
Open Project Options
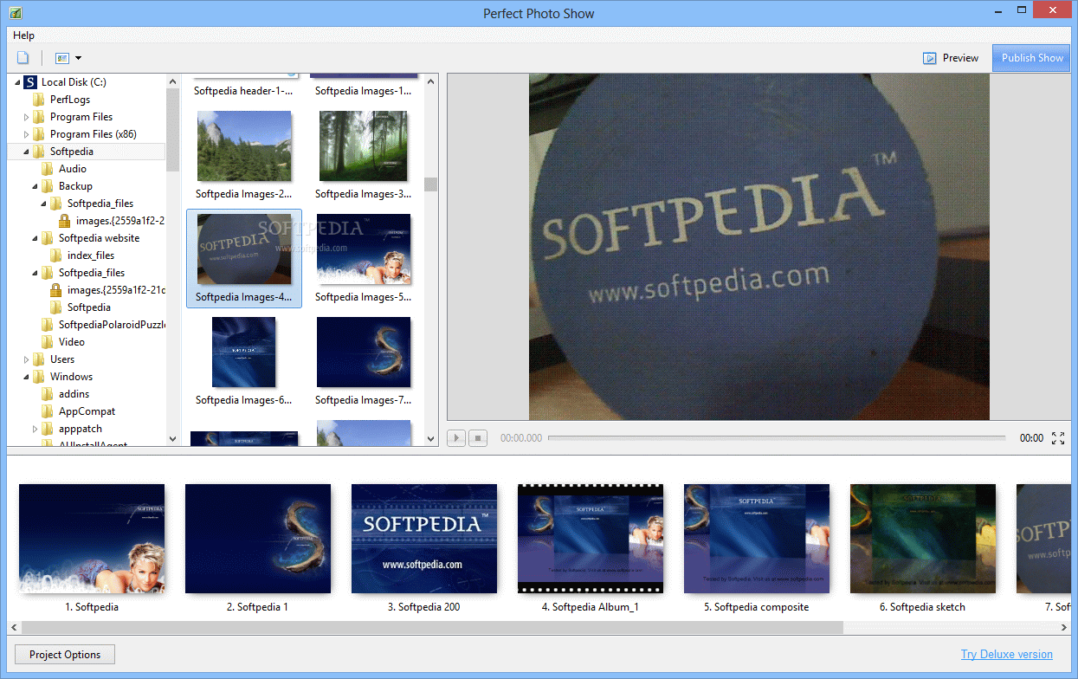tap(65, 655)
